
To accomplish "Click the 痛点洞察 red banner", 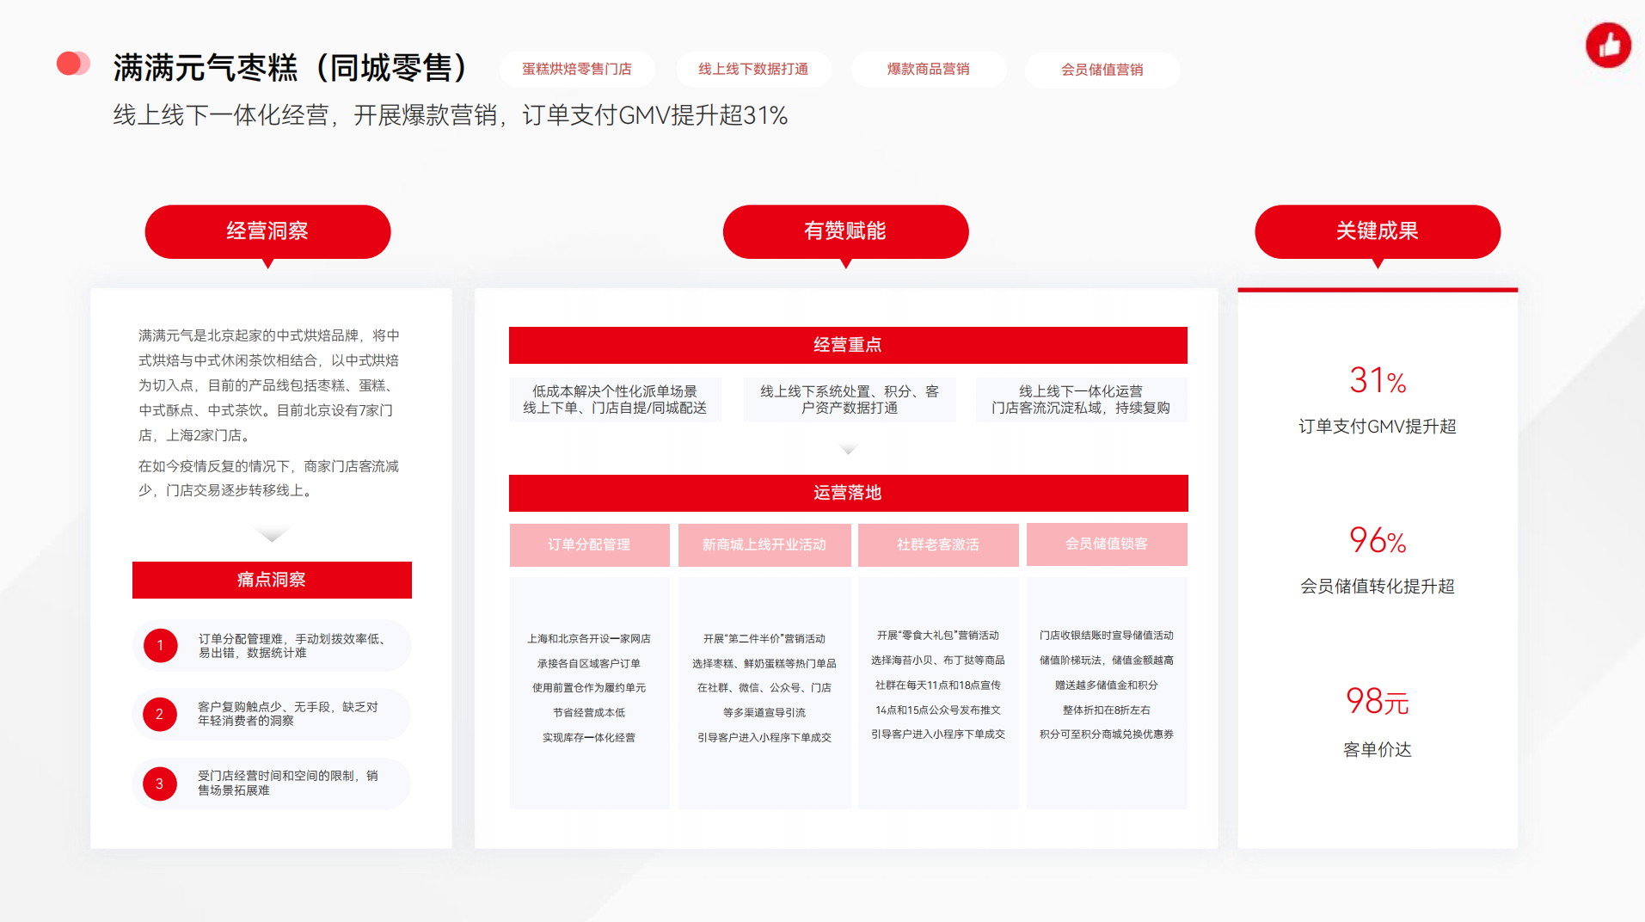I will (272, 580).
